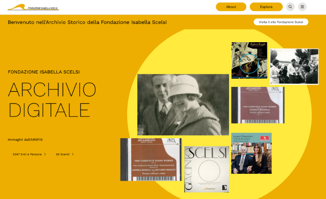Open the Robert Reigle album cover

[x=249, y=60]
